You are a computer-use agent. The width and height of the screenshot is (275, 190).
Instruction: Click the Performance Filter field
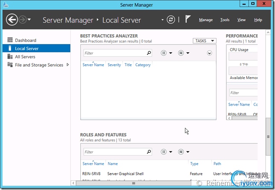[243, 92]
